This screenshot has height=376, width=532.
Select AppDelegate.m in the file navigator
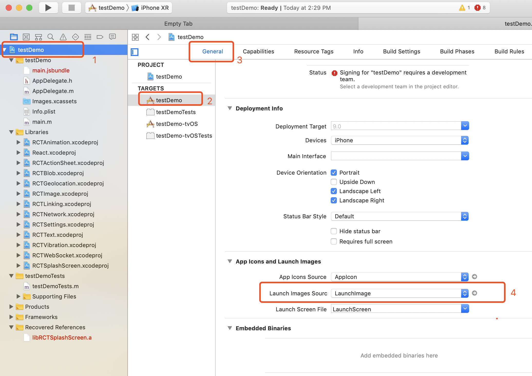pyautogui.click(x=53, y=91)
